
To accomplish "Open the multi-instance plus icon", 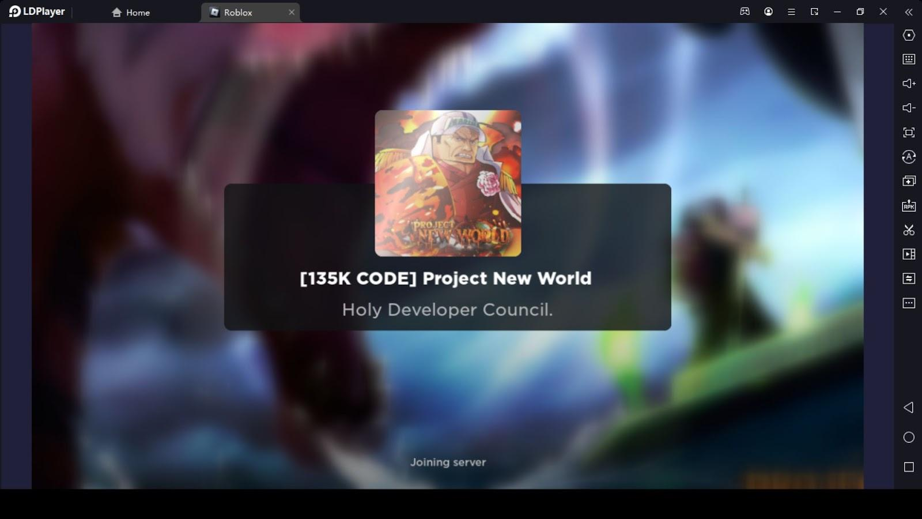I will pyautogui.click(x=909, y=181).
